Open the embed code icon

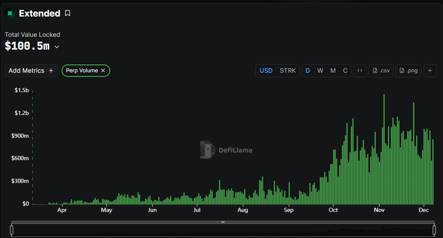pos(360,71)
